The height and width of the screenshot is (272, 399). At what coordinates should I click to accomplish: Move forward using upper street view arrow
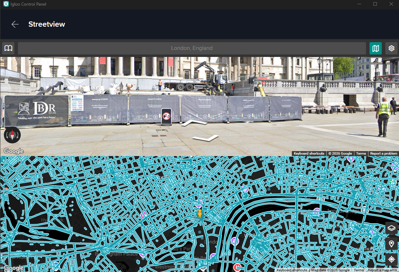194,123
